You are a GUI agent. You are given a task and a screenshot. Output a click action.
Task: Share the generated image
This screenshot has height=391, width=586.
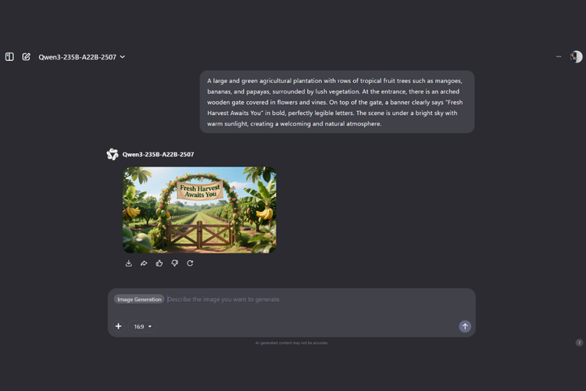(x=144, y=264)
